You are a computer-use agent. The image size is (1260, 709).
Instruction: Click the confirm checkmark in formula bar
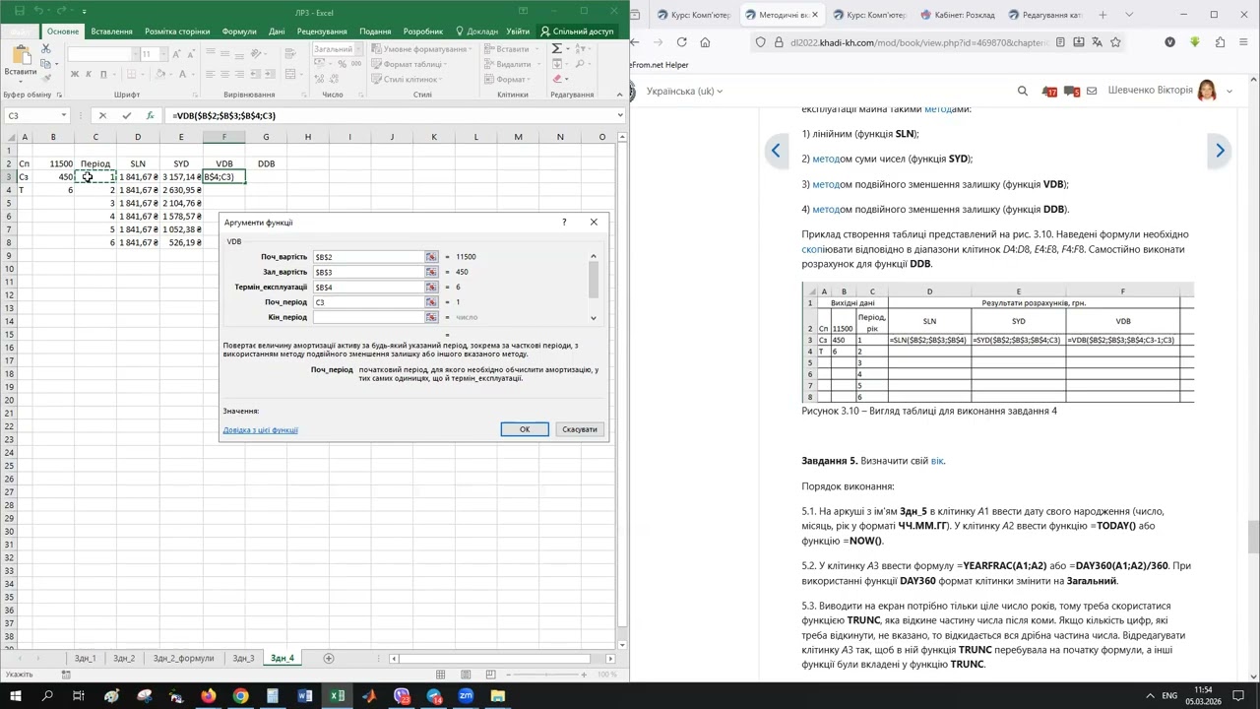pos(126,115)
